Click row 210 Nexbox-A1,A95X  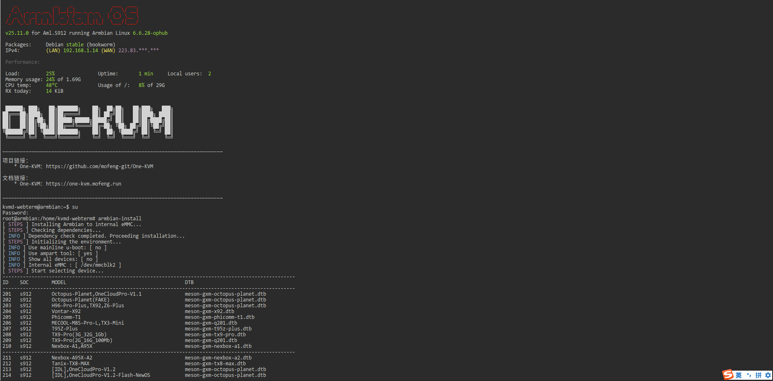127,346
